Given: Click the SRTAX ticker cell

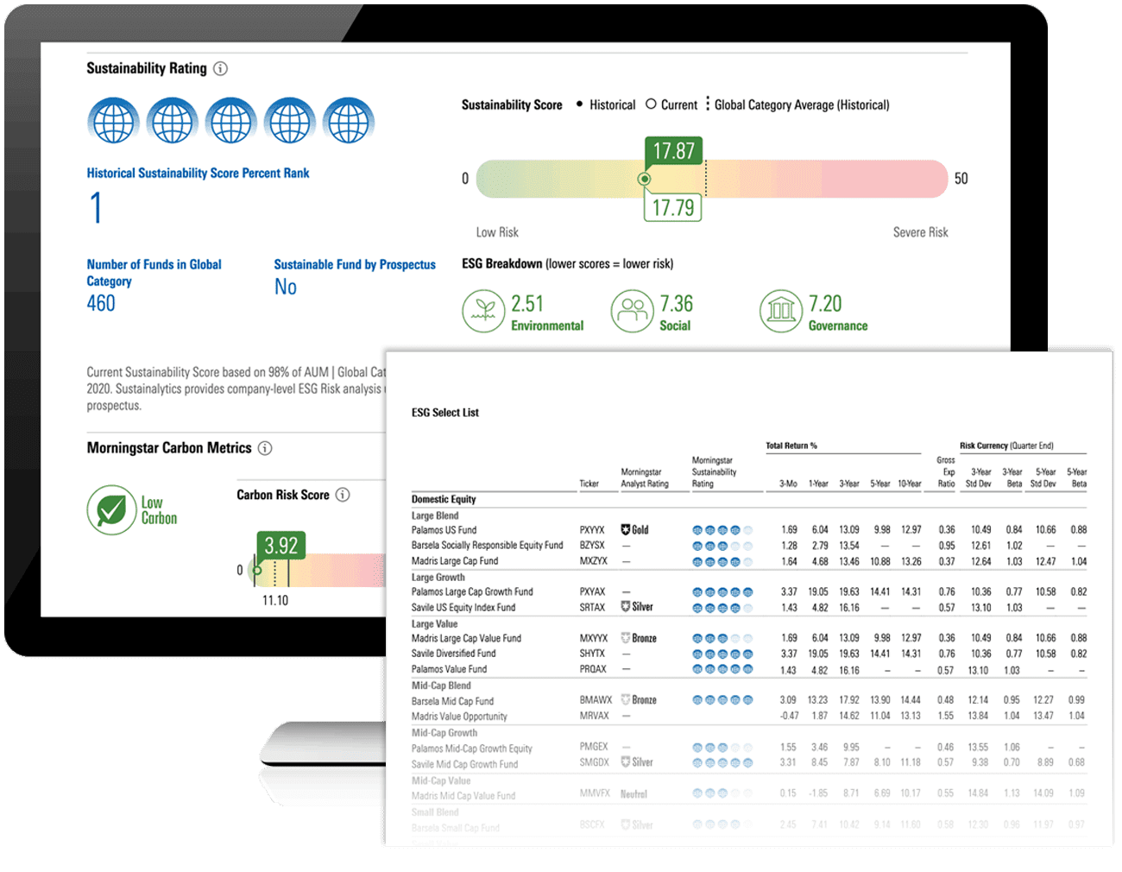Looking at the screenshot, I should 592,608.
